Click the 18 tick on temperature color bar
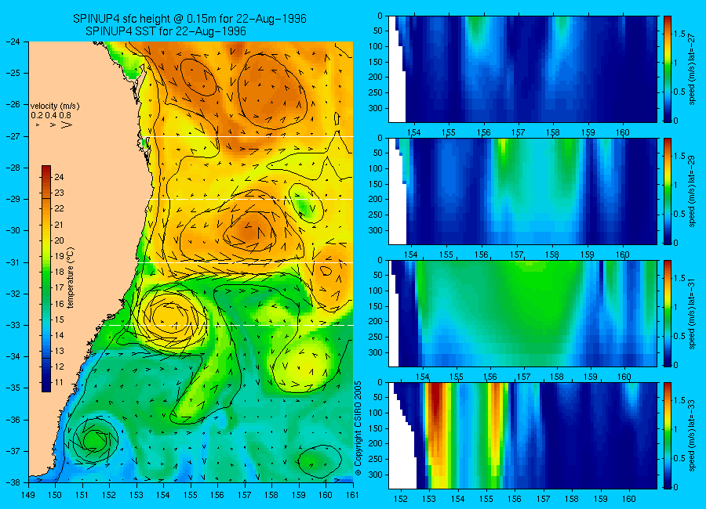The width and height of the screenshot is (706, 509). click(x=59, y=272)
